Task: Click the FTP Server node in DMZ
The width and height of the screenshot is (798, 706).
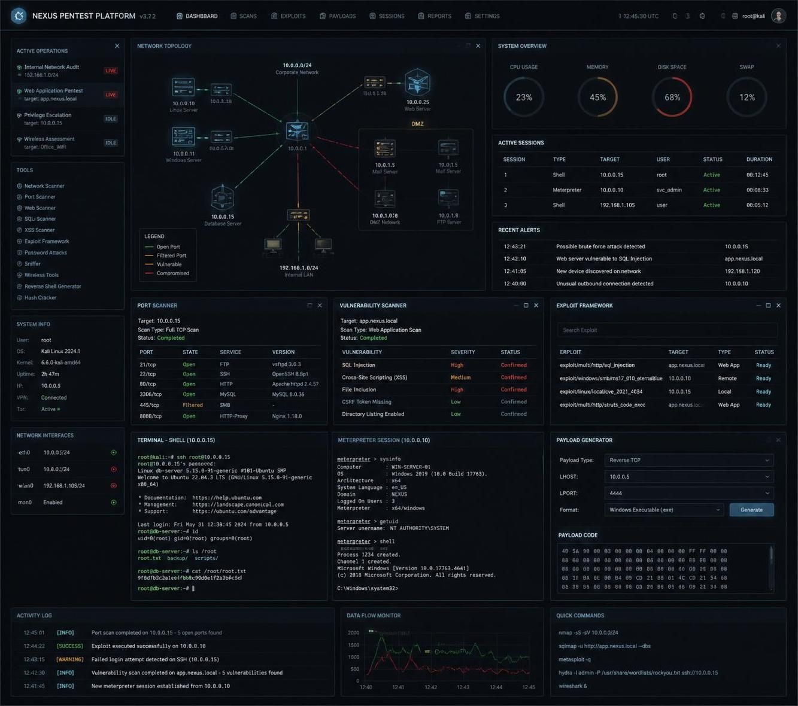Action: tap(448, 198)
